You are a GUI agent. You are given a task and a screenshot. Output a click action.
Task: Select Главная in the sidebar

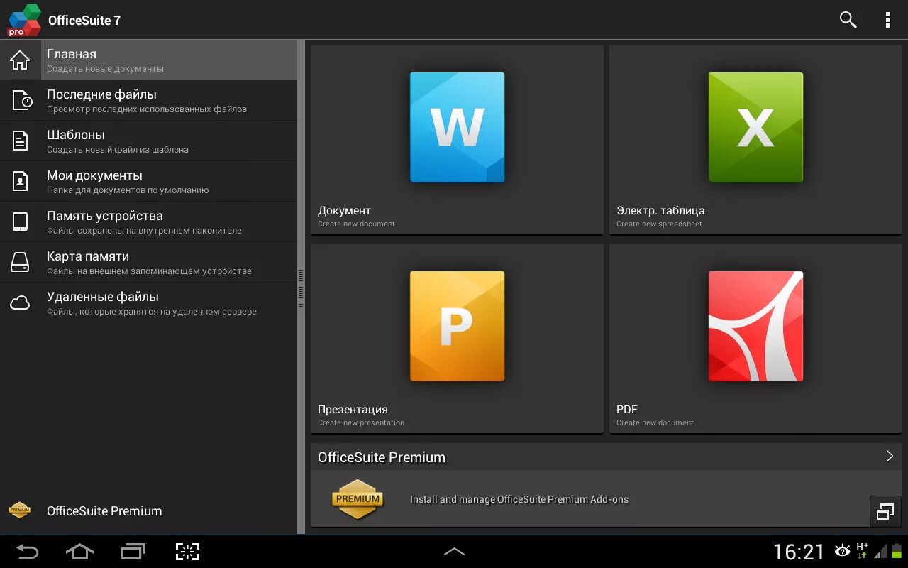coord(148,60)
